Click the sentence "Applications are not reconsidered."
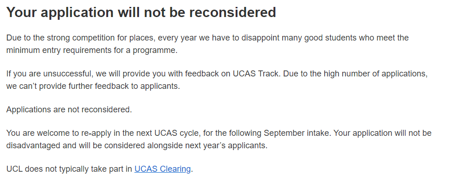 point(69,110)
